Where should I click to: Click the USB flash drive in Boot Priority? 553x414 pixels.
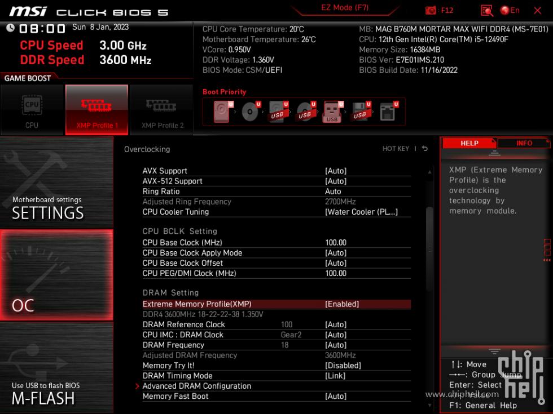coord(332,111)
